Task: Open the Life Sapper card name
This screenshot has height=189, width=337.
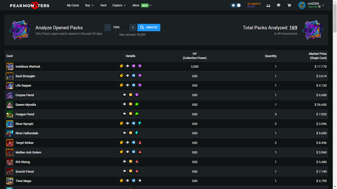Action: (23, 85)
